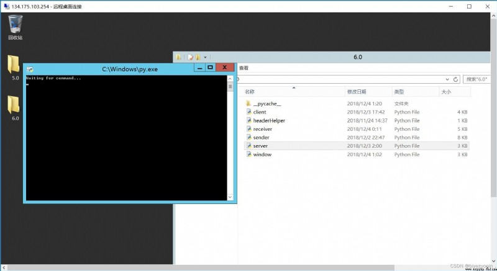Expand the address bar history dropdown
The width and height of the screenshot is (497, 271).
447,79
